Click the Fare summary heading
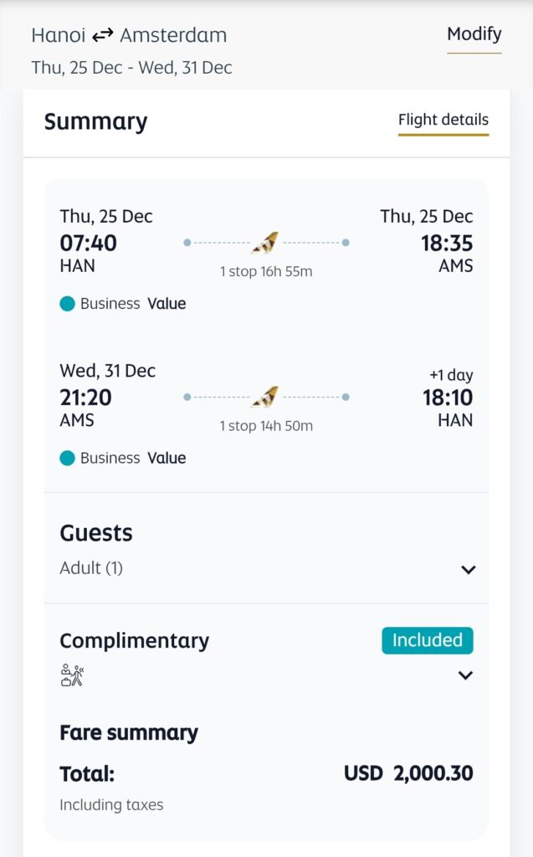 [129, 733]
